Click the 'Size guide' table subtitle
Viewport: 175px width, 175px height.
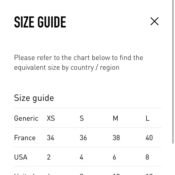tap(34, 98)
